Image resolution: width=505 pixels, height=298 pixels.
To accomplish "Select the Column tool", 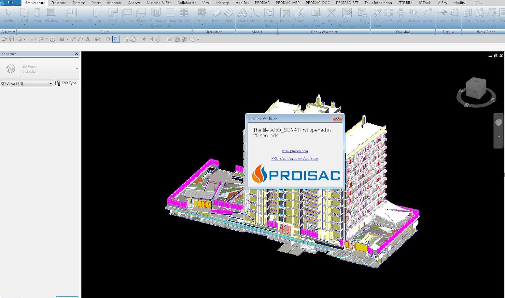I will tap(95, 16).
